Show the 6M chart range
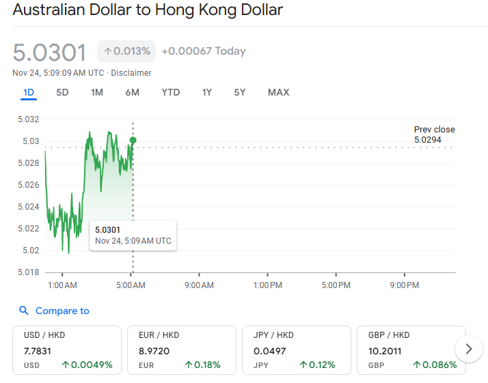The image size is (488, 383). click(x=132, y=92)
